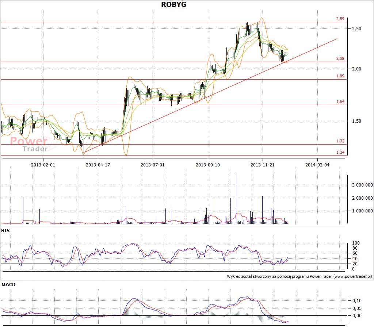Image resolution: width=374 pixels, height=330 pixels.
Task: Click the STS axis value 20
Action: click(x=355, y=264)
